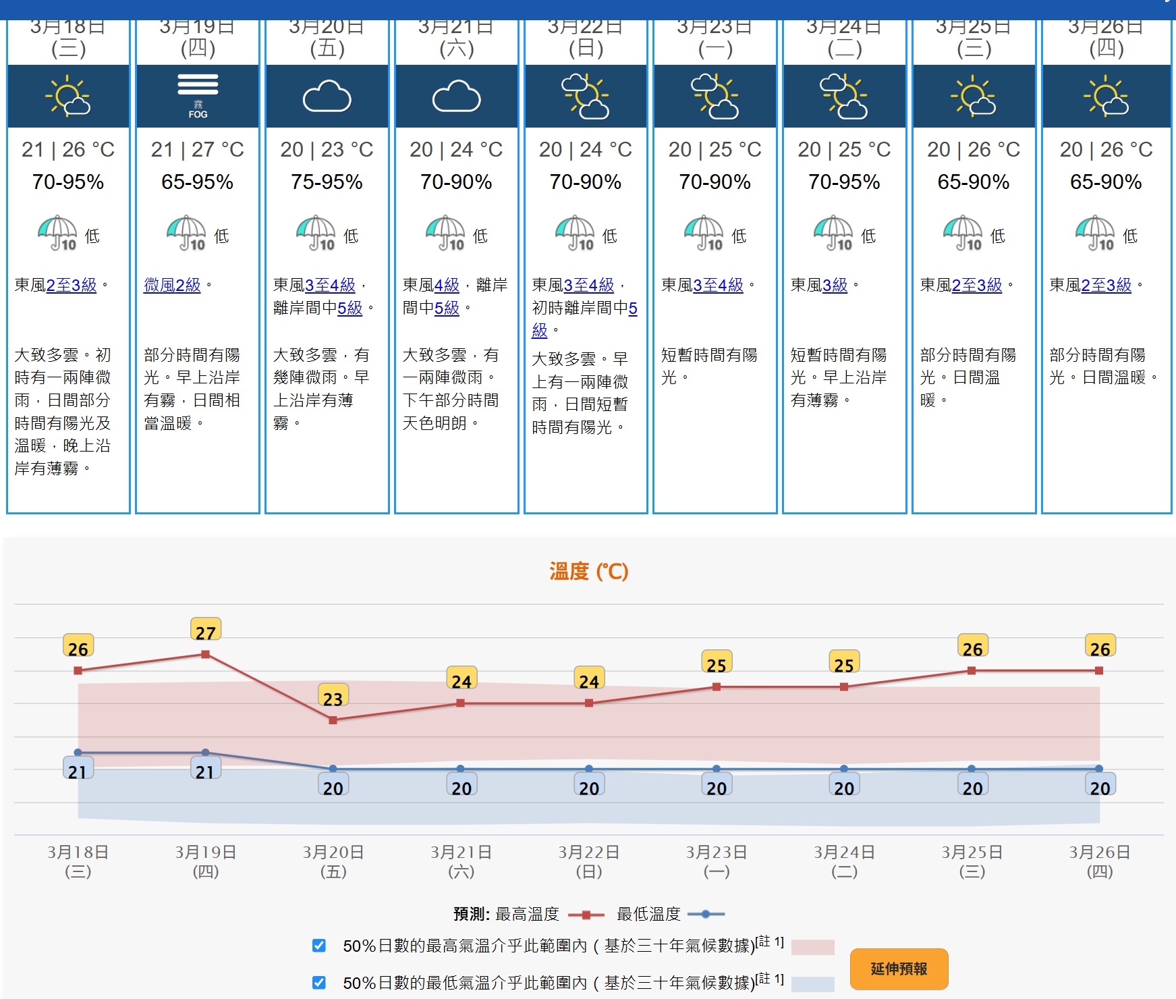Click the weather icon for March 25

point(973,97)
